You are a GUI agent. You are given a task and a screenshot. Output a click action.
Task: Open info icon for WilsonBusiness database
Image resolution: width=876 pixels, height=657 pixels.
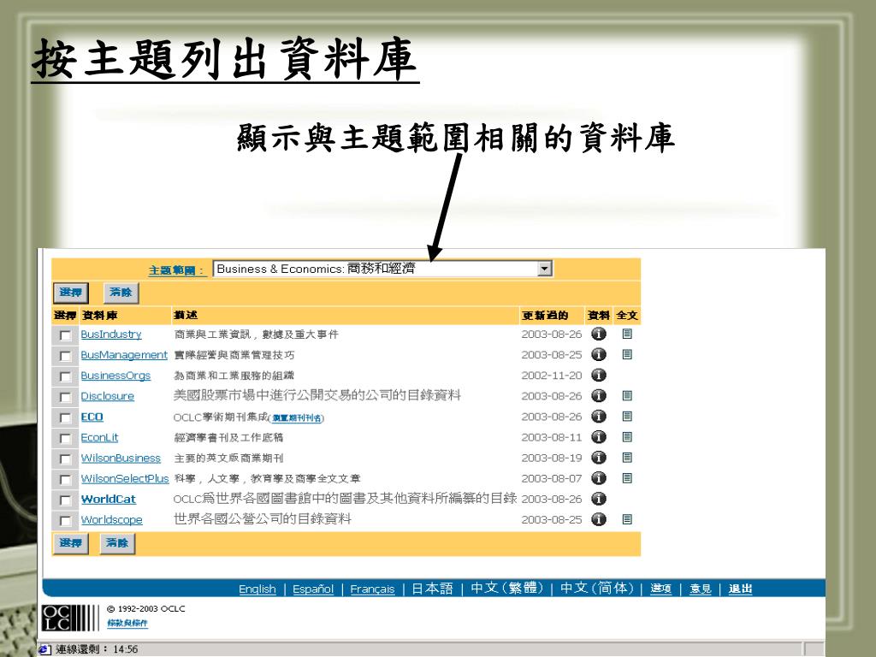pos(598,459)
